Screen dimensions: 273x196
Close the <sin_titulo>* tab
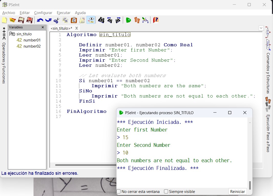77,28
